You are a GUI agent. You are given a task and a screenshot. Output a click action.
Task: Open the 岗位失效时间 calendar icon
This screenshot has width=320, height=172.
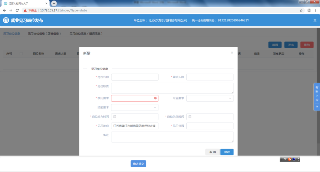190,117
